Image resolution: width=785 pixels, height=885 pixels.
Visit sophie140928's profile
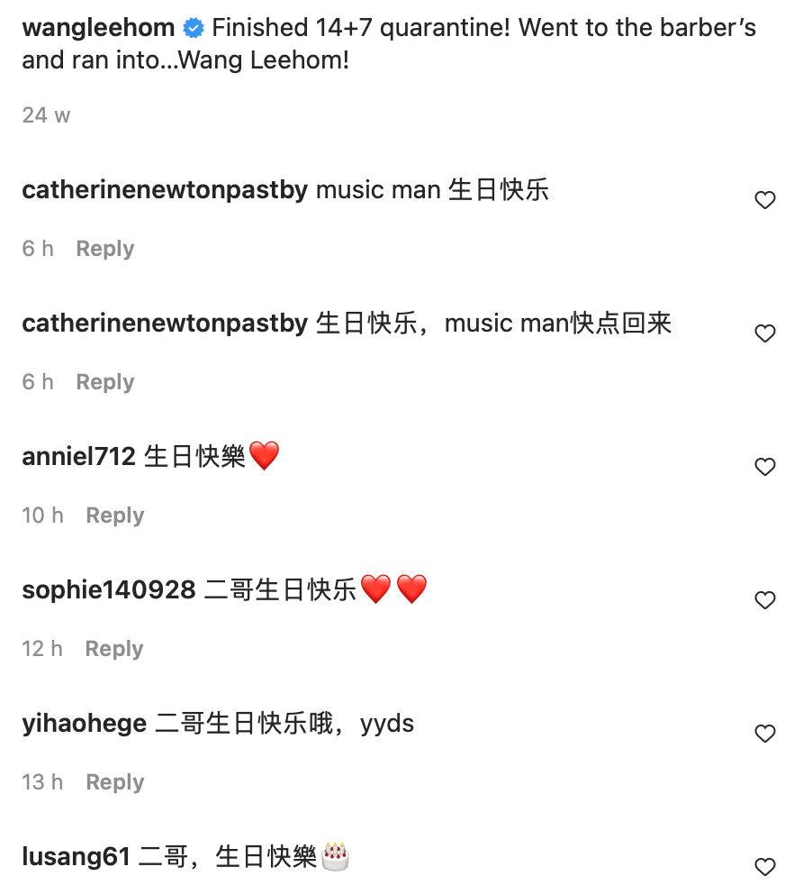coord(109,589)
